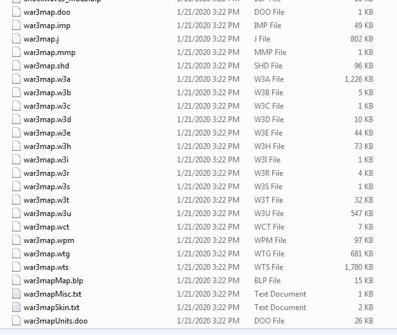This screenshot has height=335, width=397.
Task: Click the file icon of war3map.mmp
Action: click(16, 52)
